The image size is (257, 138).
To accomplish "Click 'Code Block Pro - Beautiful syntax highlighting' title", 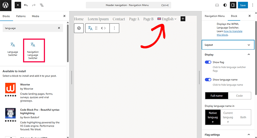I will click(40, 112).
